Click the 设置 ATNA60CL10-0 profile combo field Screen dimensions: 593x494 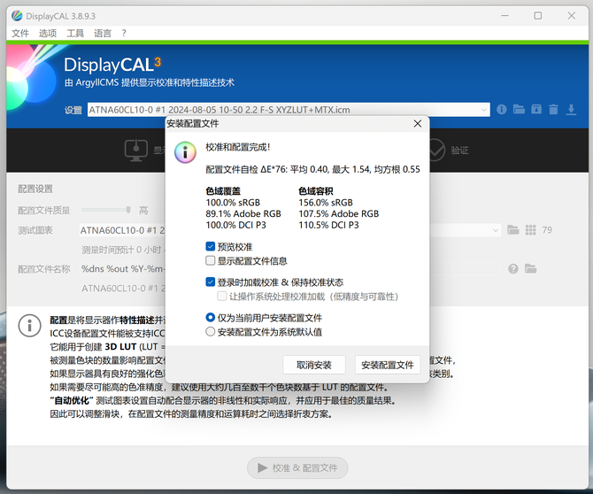point(289,110)
